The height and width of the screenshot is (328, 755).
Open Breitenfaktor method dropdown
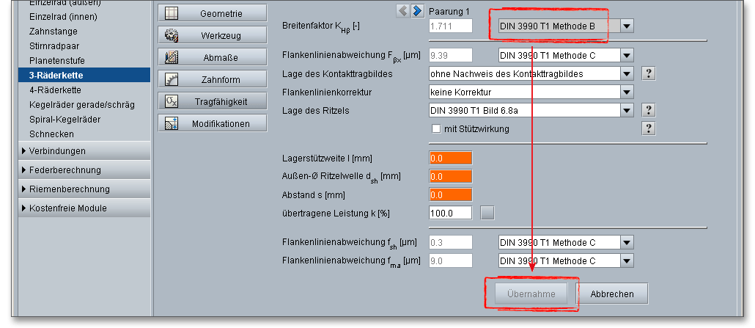626,26
